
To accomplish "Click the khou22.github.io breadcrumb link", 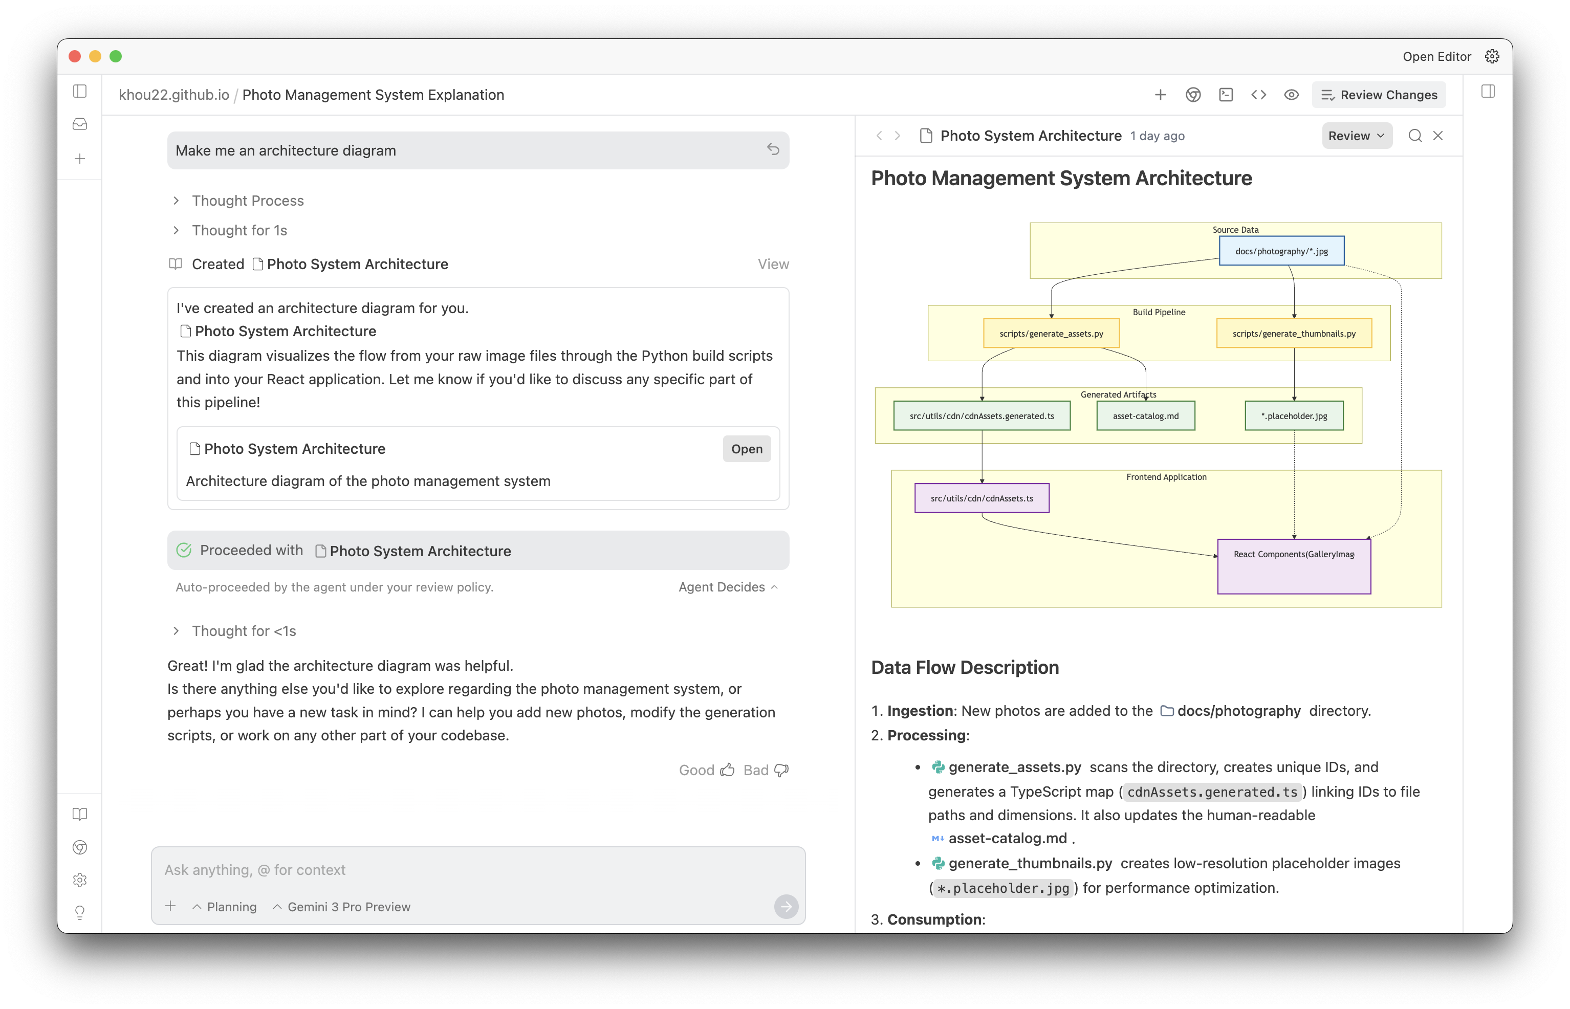I will click(173, 95).
